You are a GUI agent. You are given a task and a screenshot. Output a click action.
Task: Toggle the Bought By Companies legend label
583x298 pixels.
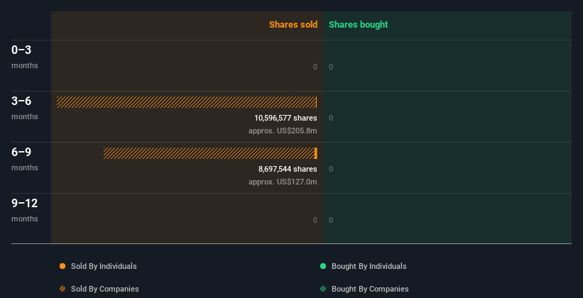pyautogui.click(x=370, y=289)
